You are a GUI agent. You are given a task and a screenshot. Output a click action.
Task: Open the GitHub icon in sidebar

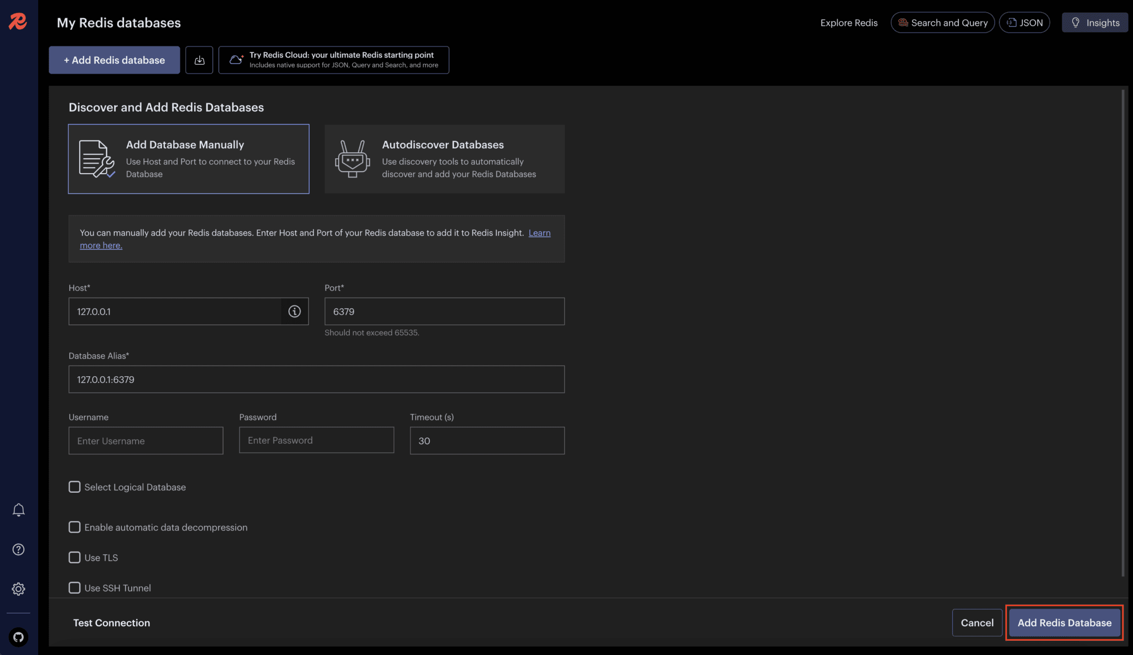pos(18,637)
